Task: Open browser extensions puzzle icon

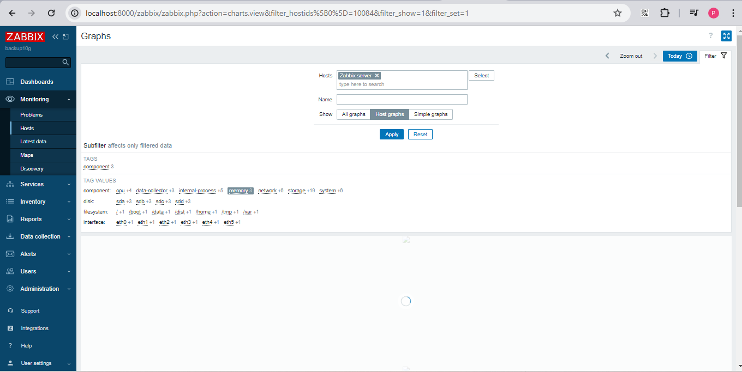Action: (665, 13)
